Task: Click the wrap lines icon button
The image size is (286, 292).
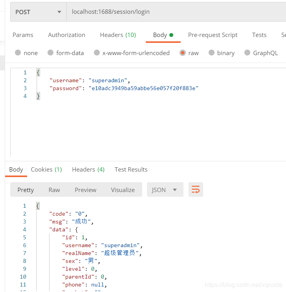Action: (x=196, y=190)
